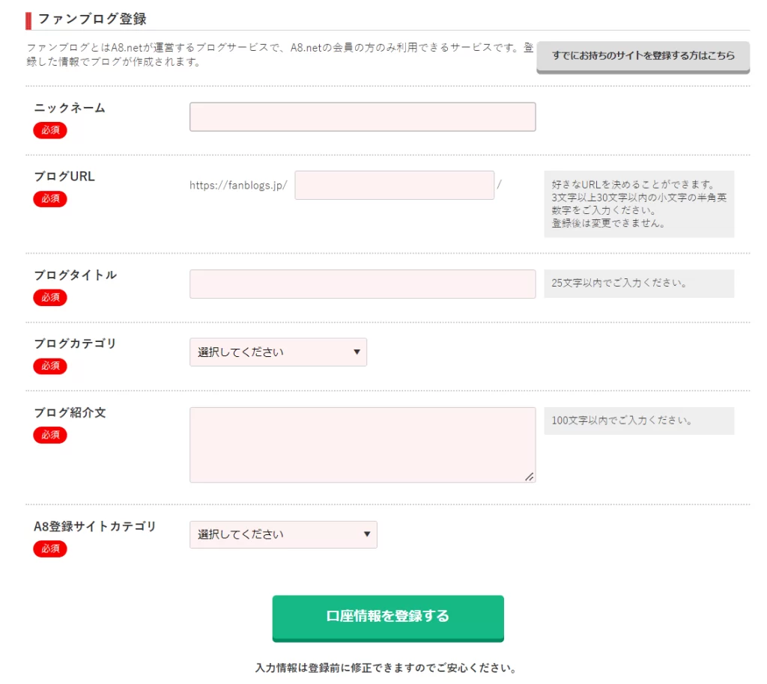Click the 必須 badge under ブログカテゴリ
767x684 pixels.
(x=50, y=367)
